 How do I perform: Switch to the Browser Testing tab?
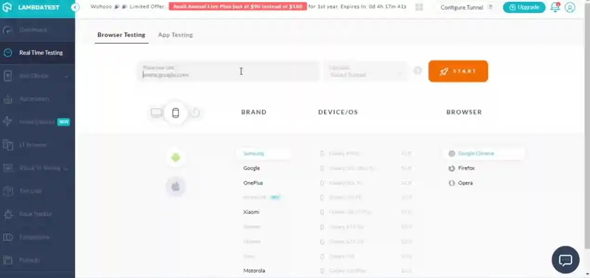[121, 35]
